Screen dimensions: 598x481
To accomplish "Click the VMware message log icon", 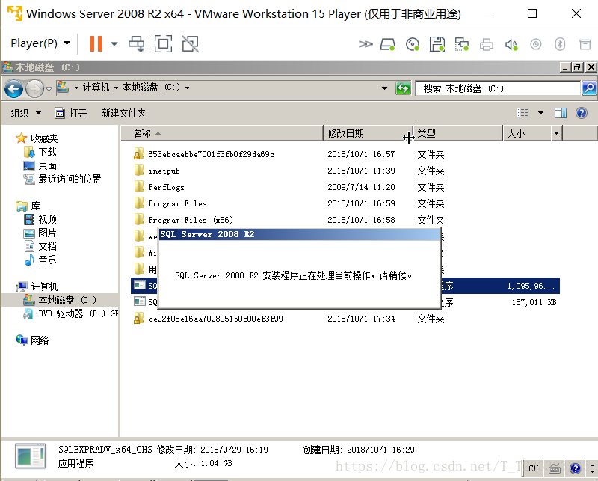I will tap(585, 44).
